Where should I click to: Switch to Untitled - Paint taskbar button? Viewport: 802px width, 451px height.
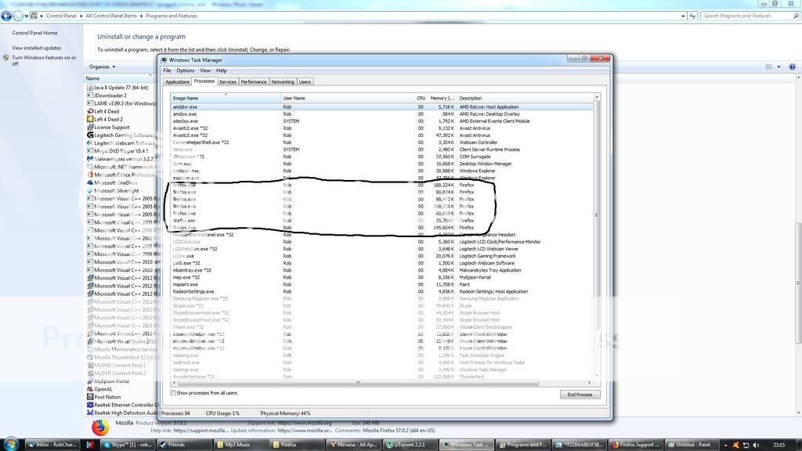(x=692, y=445)
